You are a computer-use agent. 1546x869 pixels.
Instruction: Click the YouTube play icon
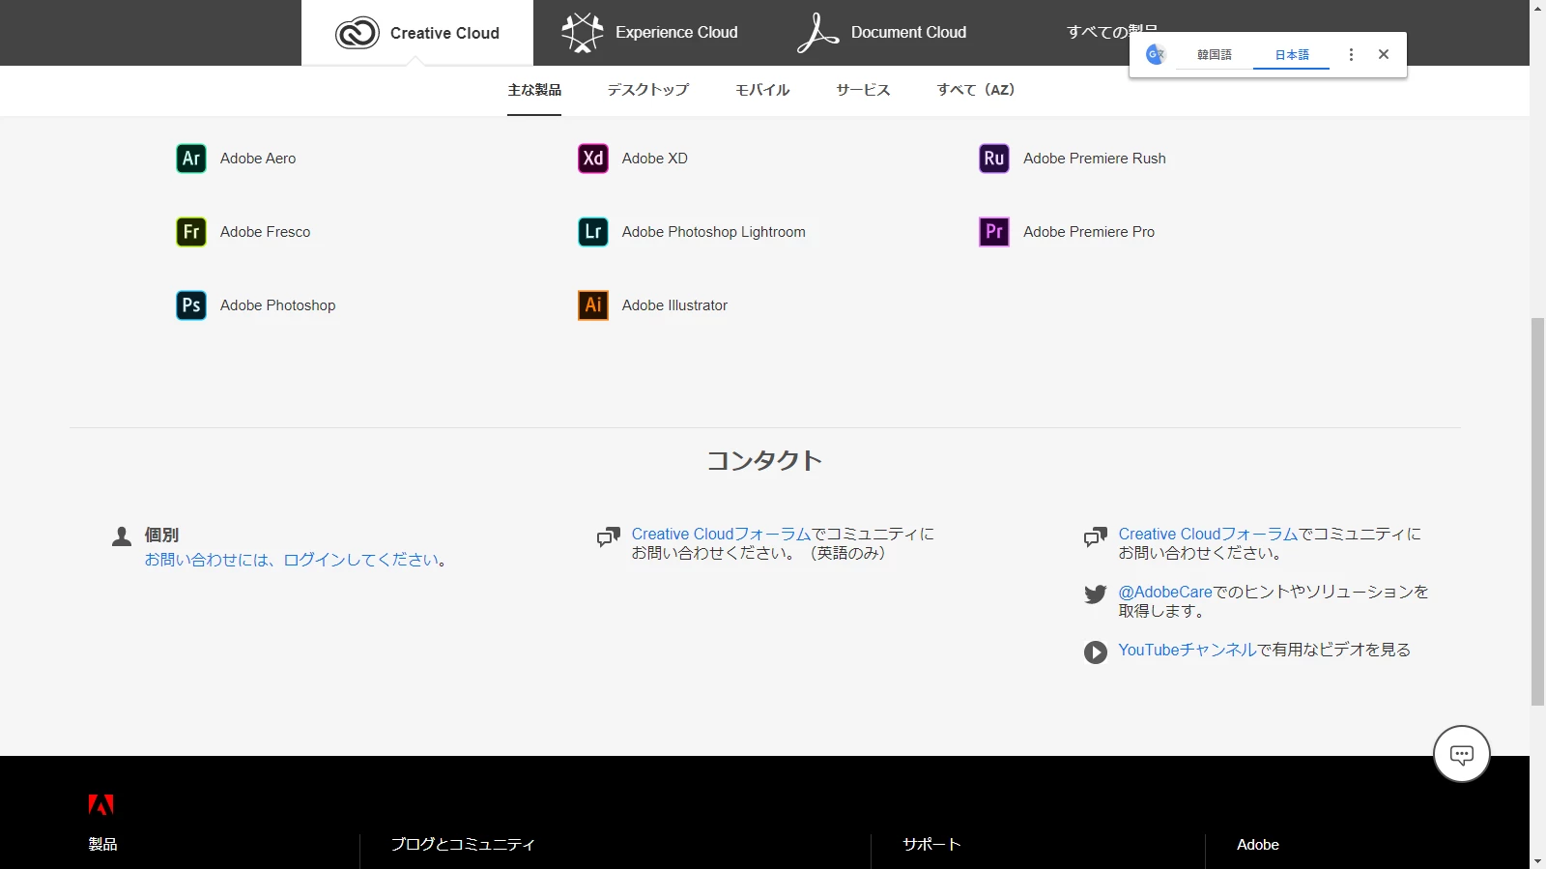point(1095,652)
